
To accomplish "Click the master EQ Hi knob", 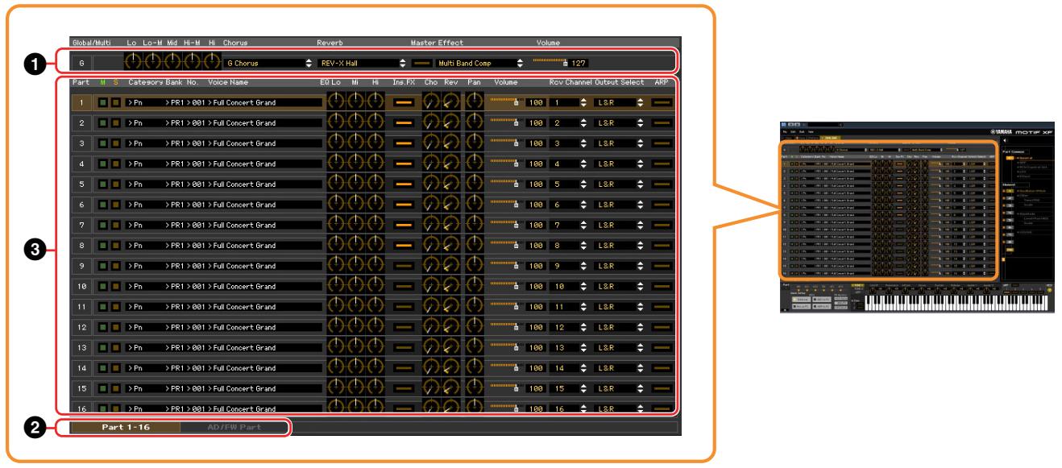I will click(x=211, y=60).
